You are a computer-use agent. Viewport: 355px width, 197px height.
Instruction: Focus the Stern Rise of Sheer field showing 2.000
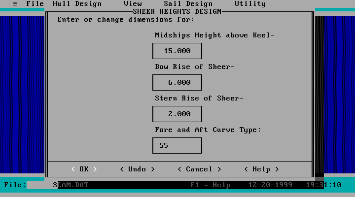click(177, 114)
